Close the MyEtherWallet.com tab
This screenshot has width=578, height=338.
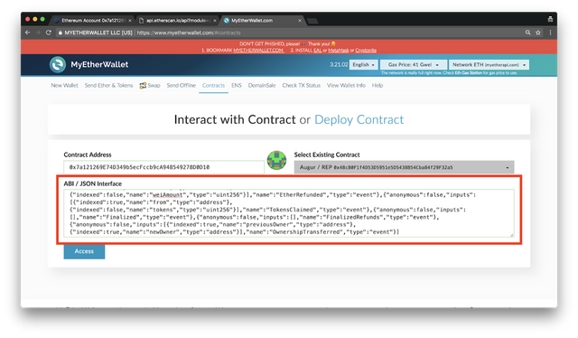click(299, 21)
